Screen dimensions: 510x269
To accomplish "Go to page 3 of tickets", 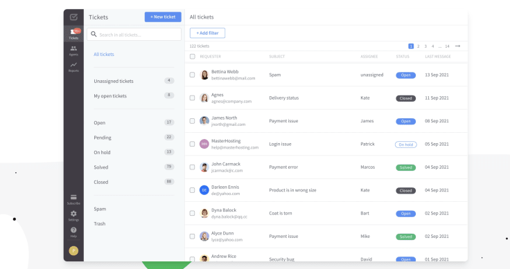I will (x=425, y=46).
